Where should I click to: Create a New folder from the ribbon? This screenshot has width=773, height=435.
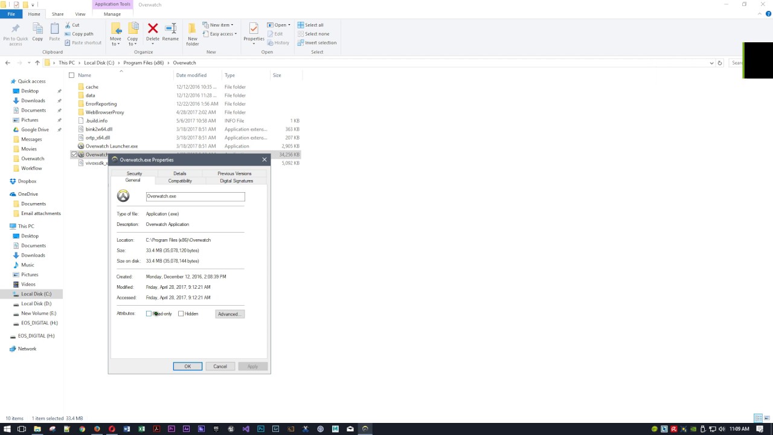(x=193, y=34)
